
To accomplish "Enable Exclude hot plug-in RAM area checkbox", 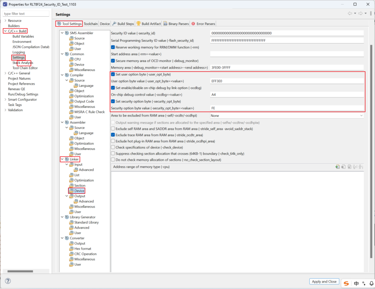I will click(113, 141).
